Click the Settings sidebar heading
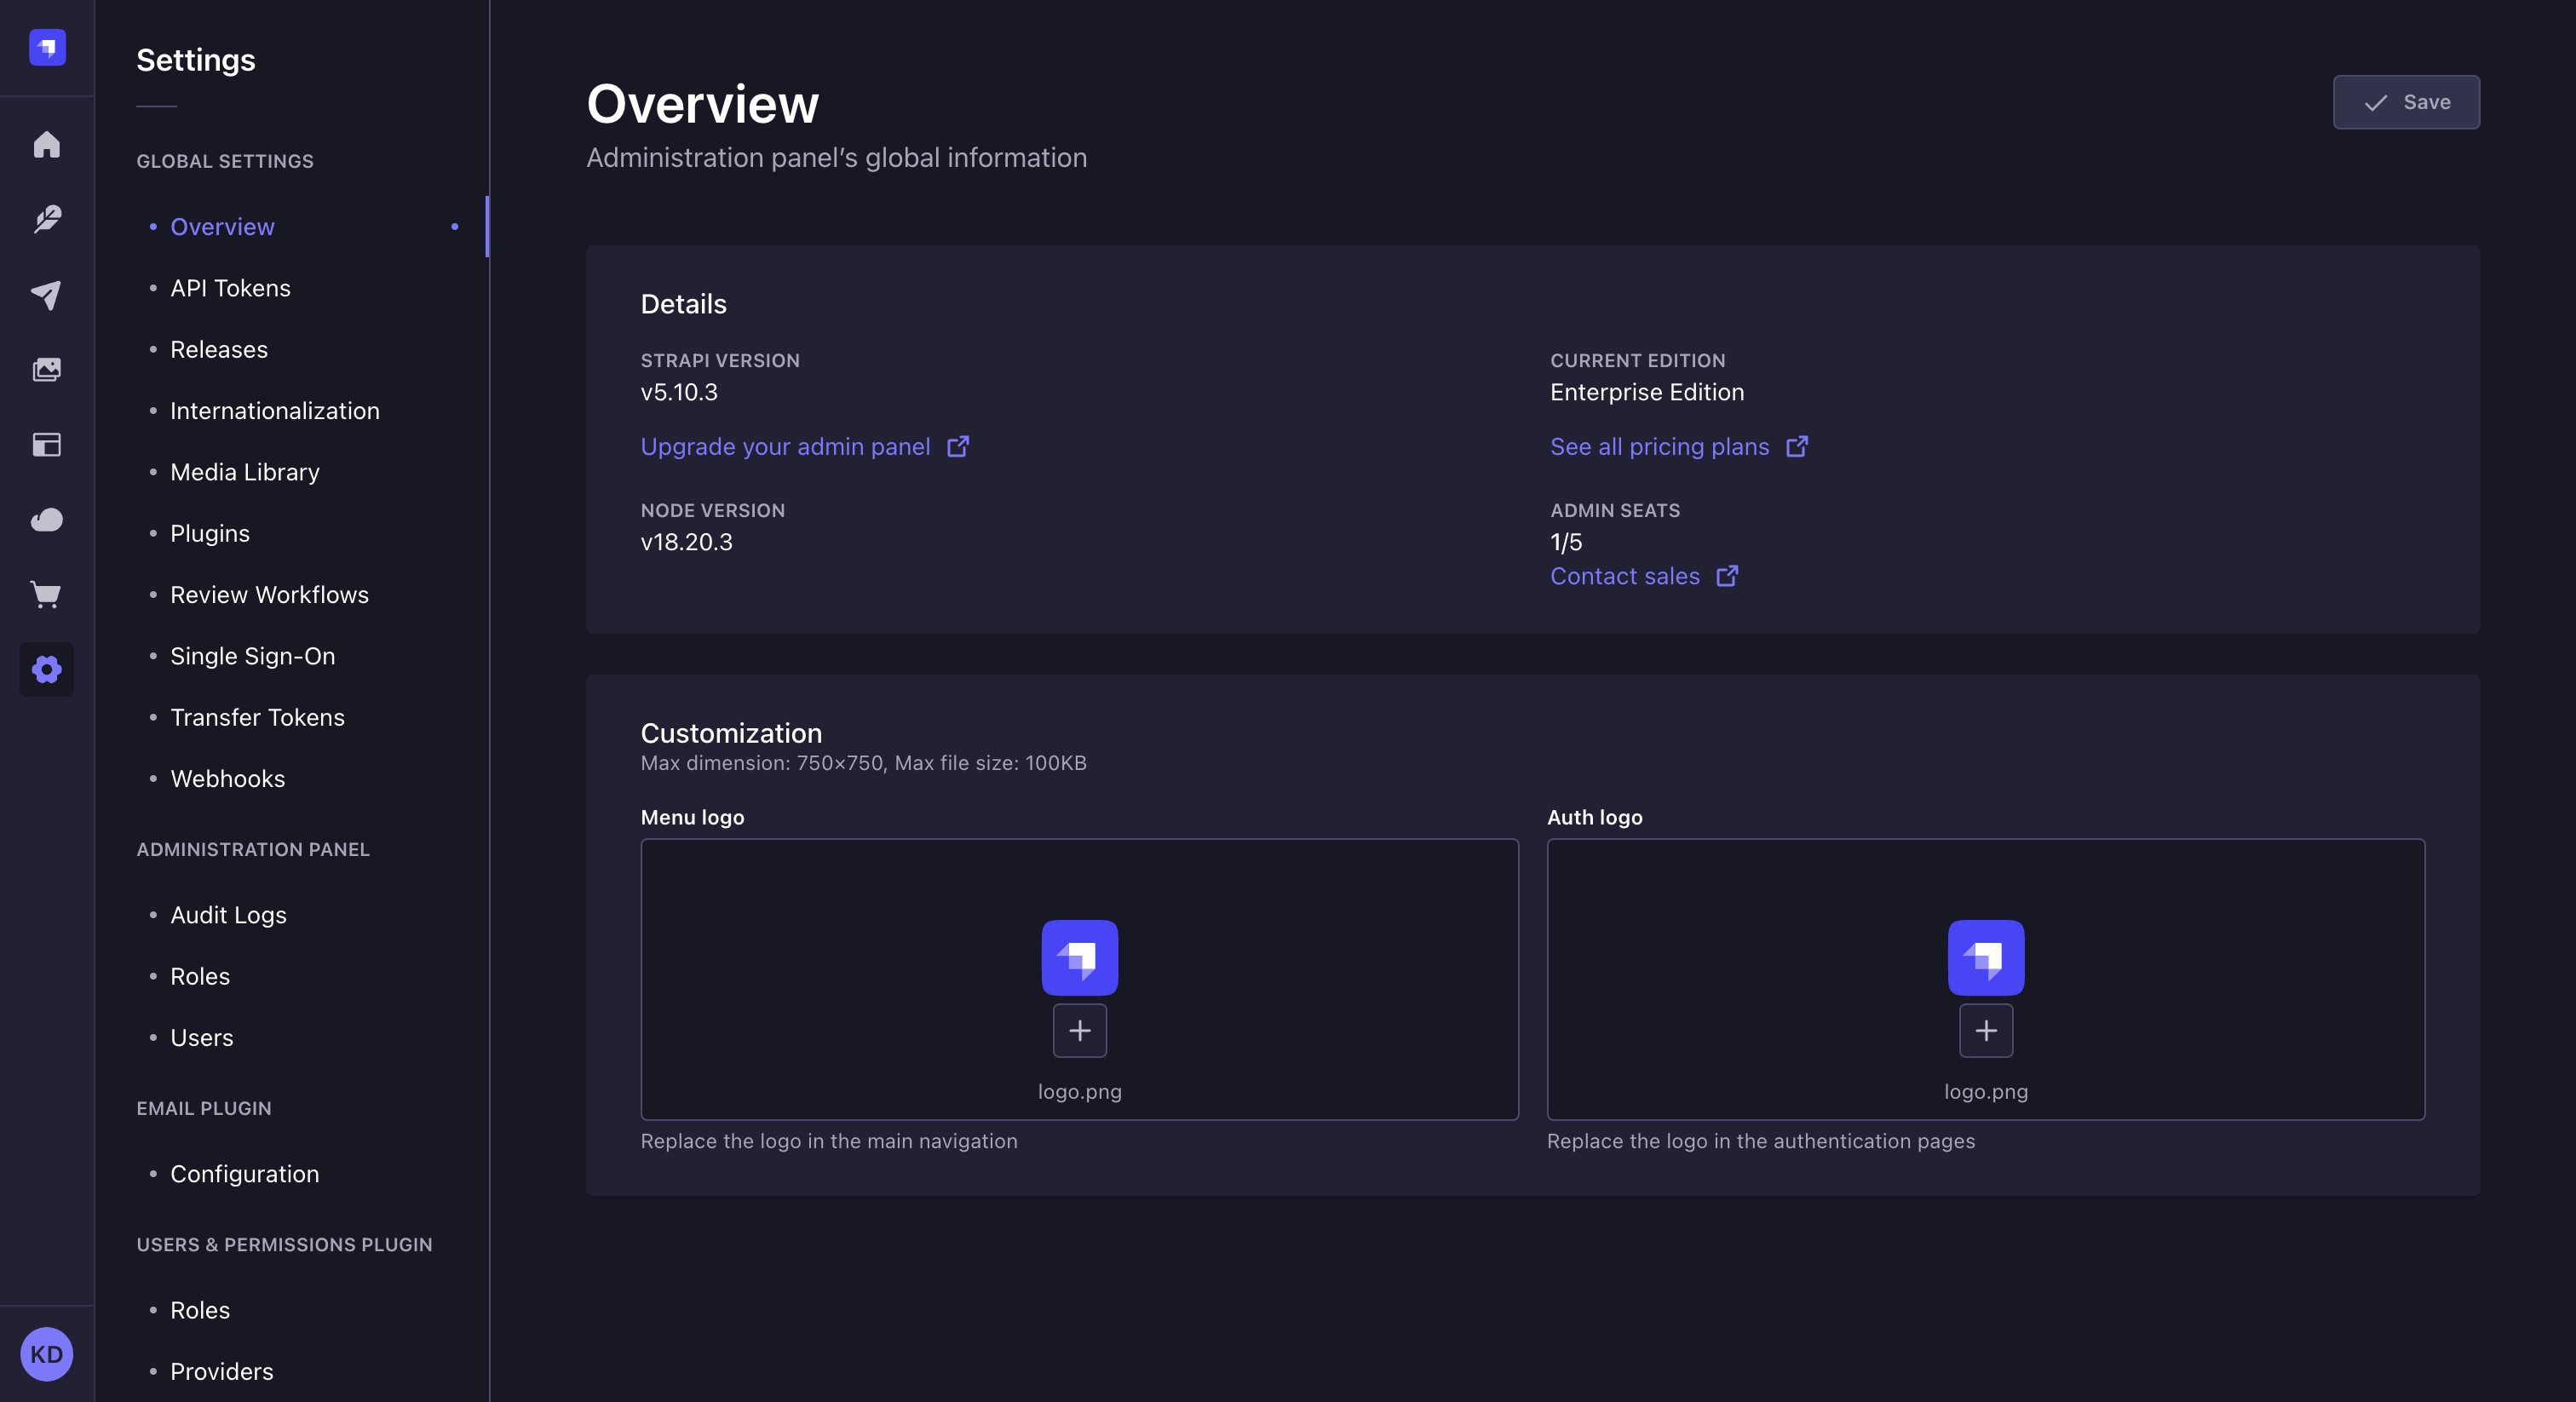 tap(196, 60)
